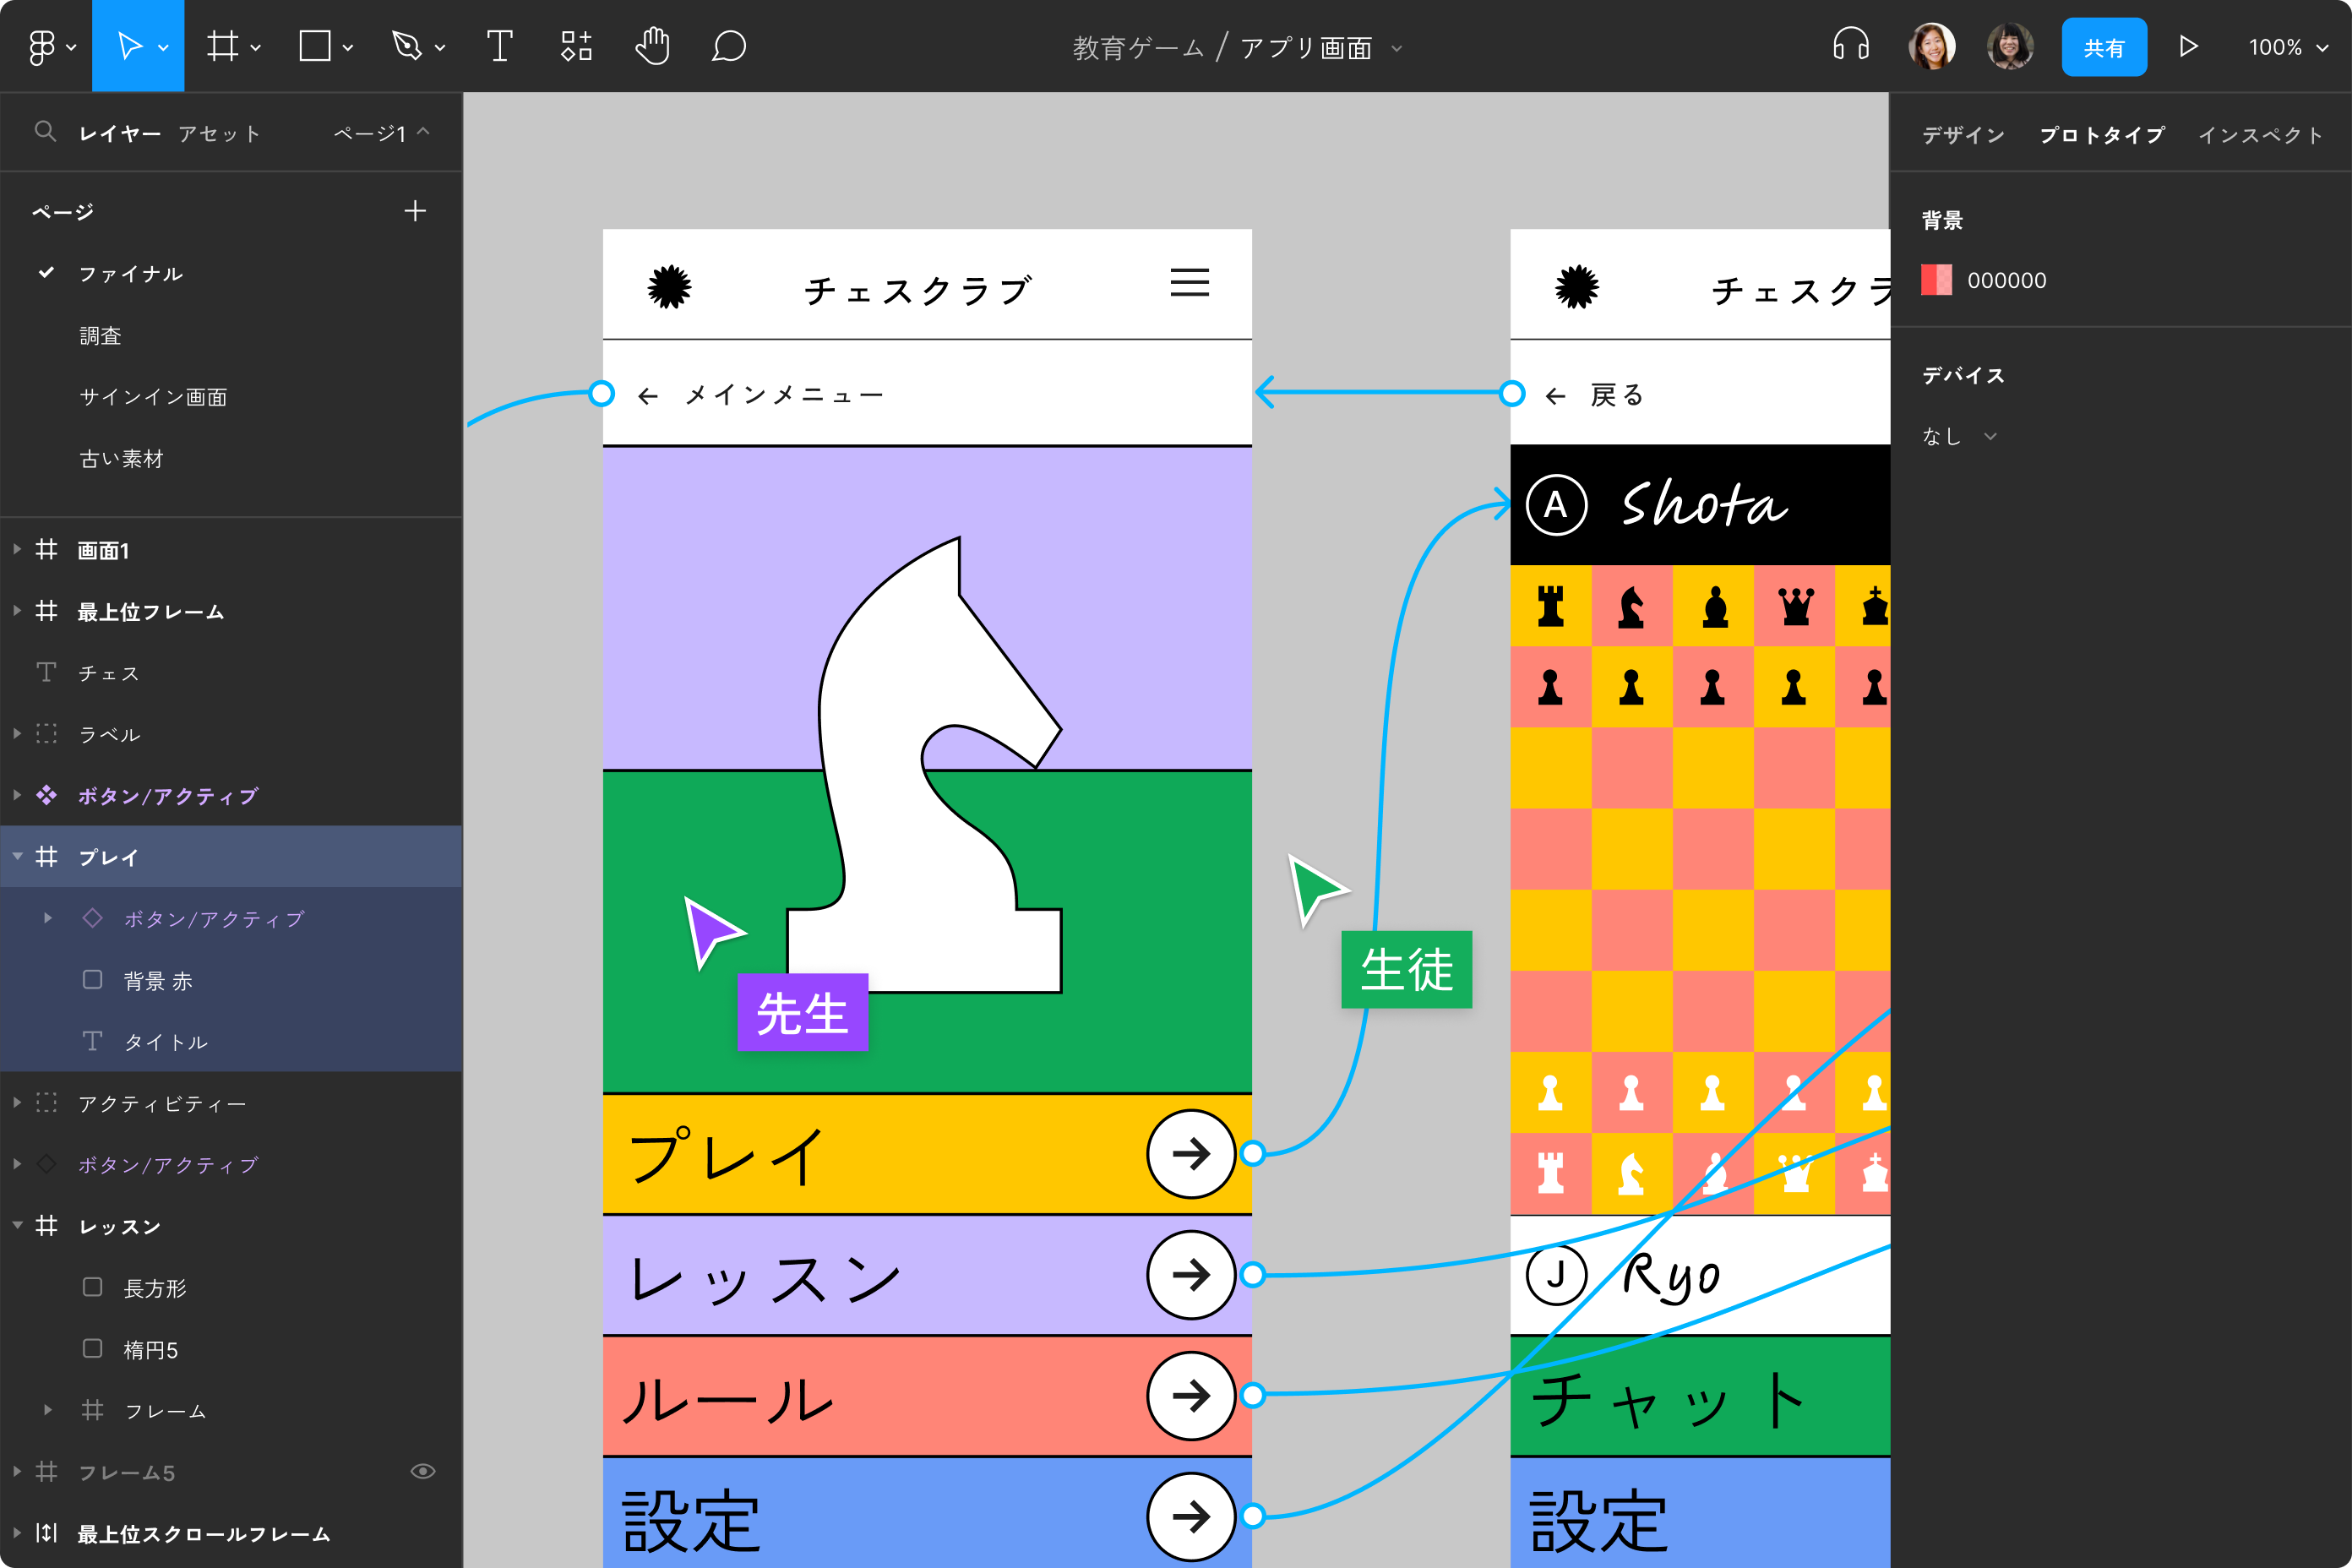Click the Play/Preview button
The height and width of the screenshot is (1568, 2352).
[2193, 49]
